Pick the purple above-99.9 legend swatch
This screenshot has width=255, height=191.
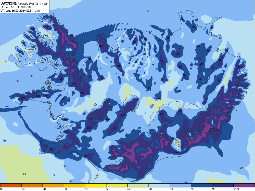(x=244, y=185)
